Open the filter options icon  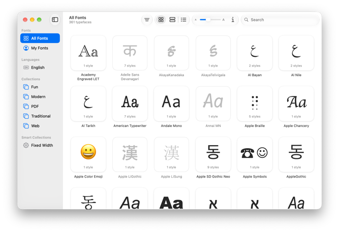(147, 20)
